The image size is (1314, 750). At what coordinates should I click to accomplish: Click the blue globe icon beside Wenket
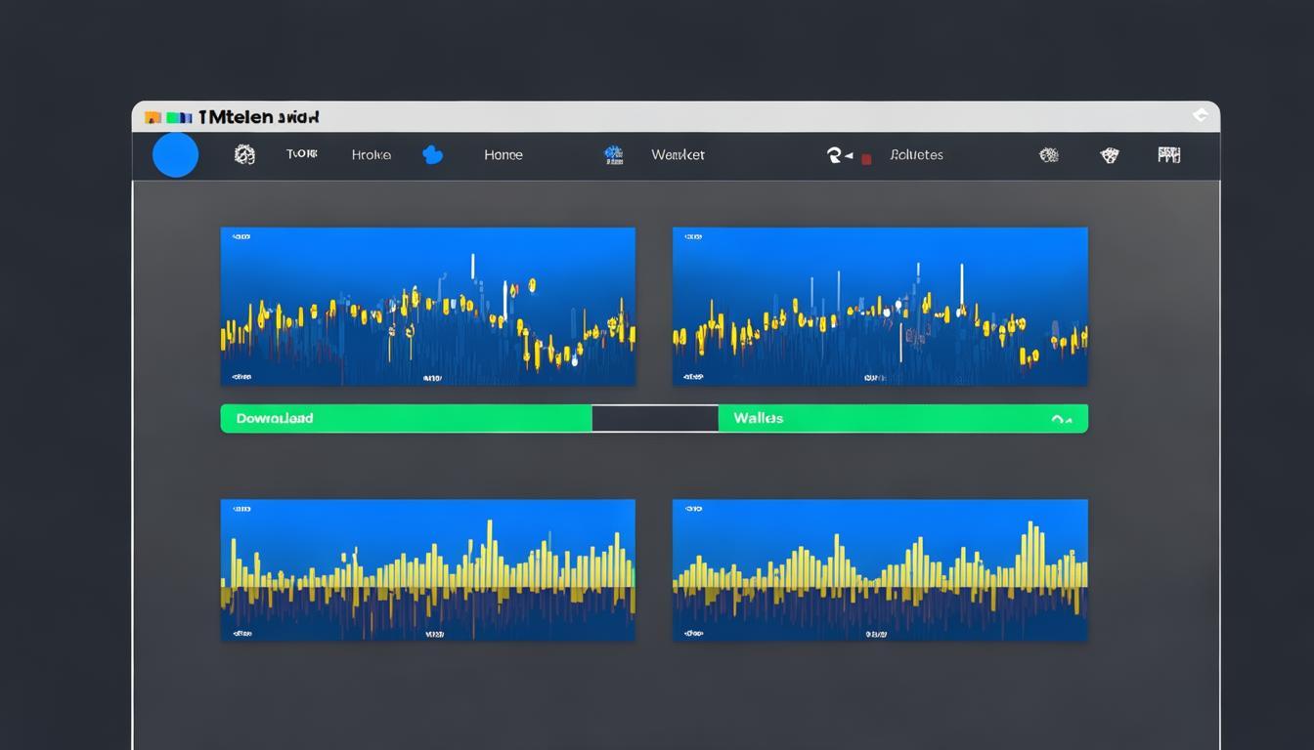614,154
